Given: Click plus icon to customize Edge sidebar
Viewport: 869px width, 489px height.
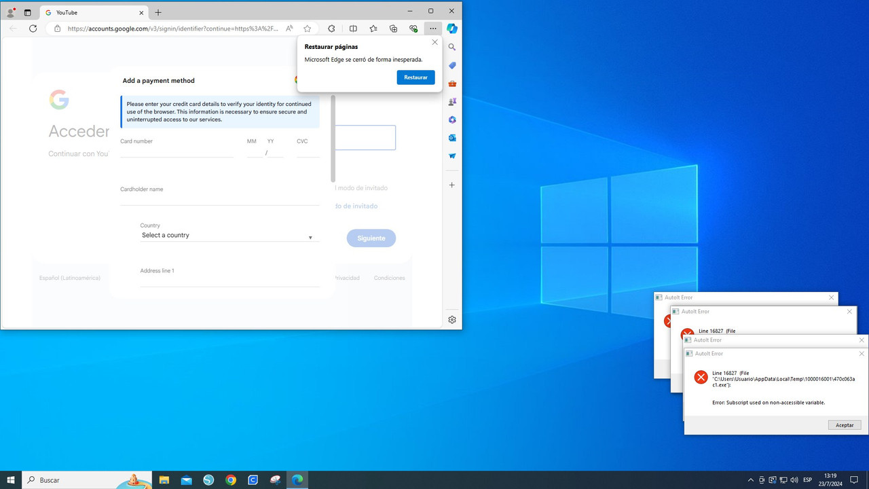Looking at the screenshot, I should [452, 185].
